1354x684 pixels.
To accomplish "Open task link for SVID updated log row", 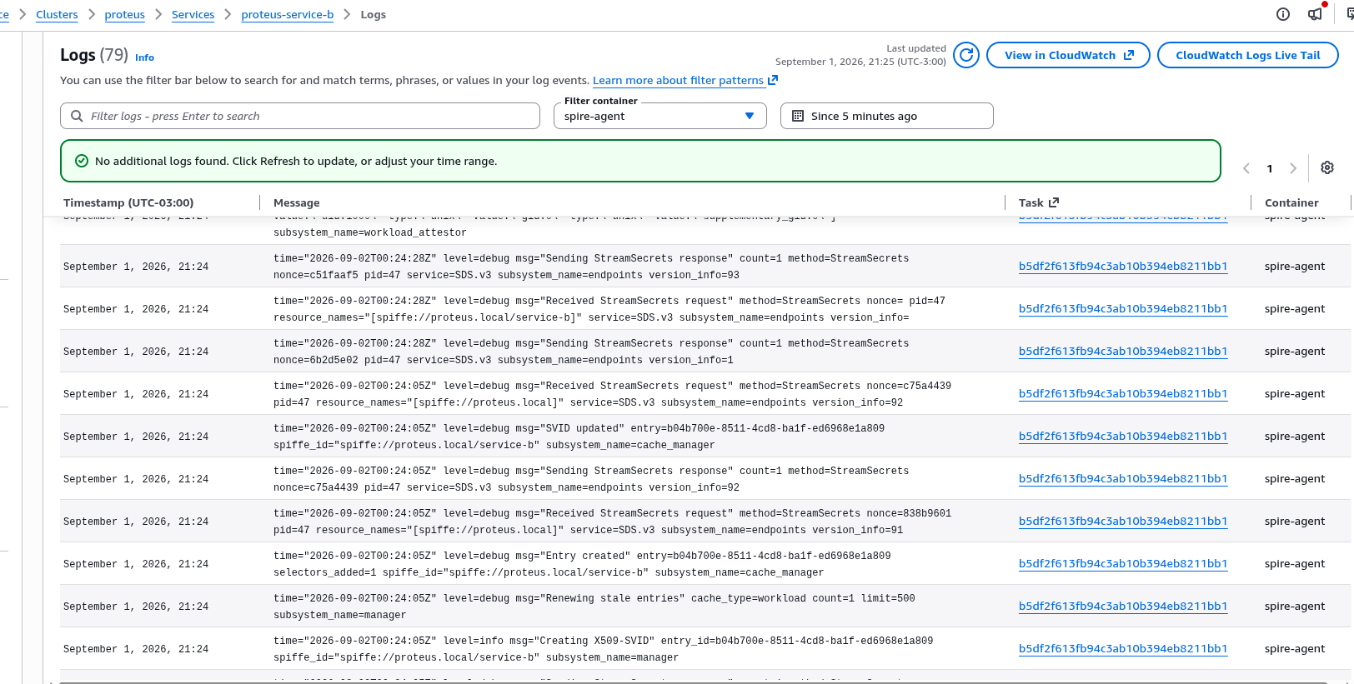I will (x=1123, y=437).
